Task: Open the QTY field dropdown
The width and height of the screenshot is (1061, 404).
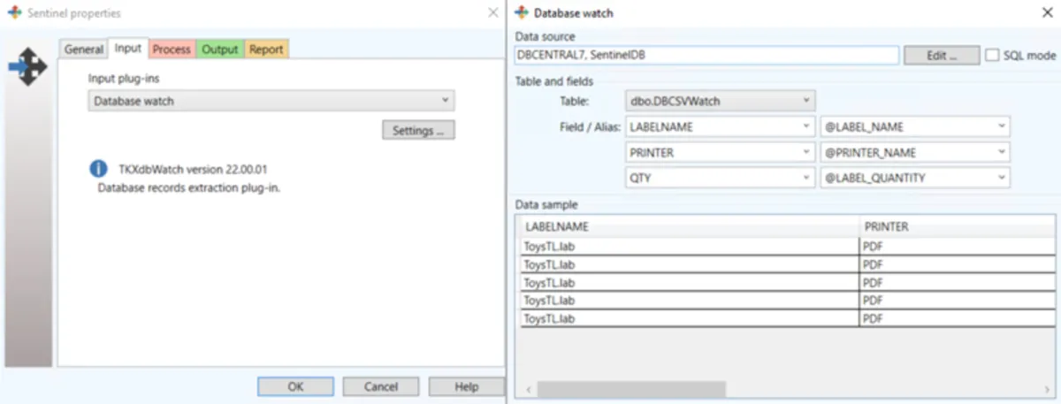Action: coord(720,178)
